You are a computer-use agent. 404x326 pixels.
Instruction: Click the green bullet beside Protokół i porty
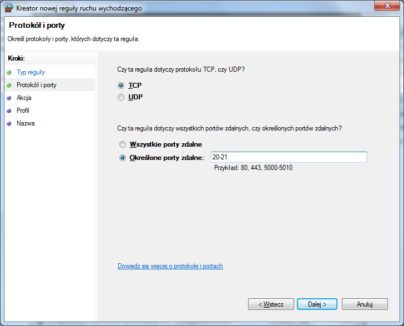[9, 85]
